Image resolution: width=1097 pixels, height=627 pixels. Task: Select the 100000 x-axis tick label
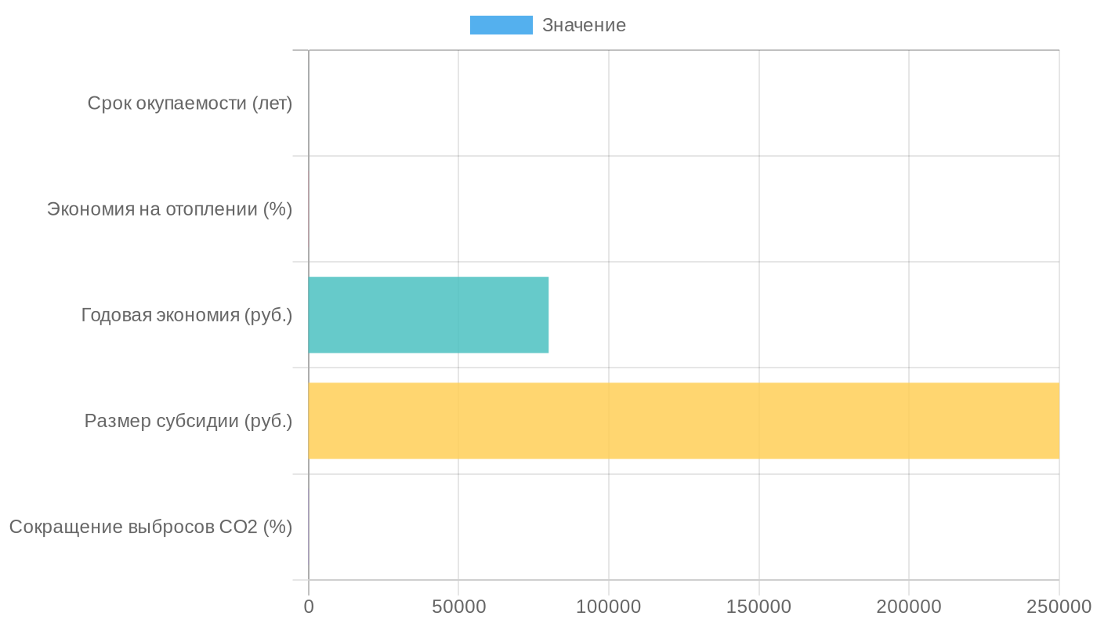coord(609,607)
